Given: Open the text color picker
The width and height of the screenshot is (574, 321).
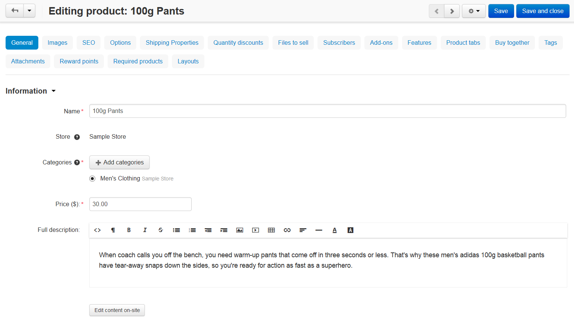Looking at the screenshot, I should [x=335, y=230].
